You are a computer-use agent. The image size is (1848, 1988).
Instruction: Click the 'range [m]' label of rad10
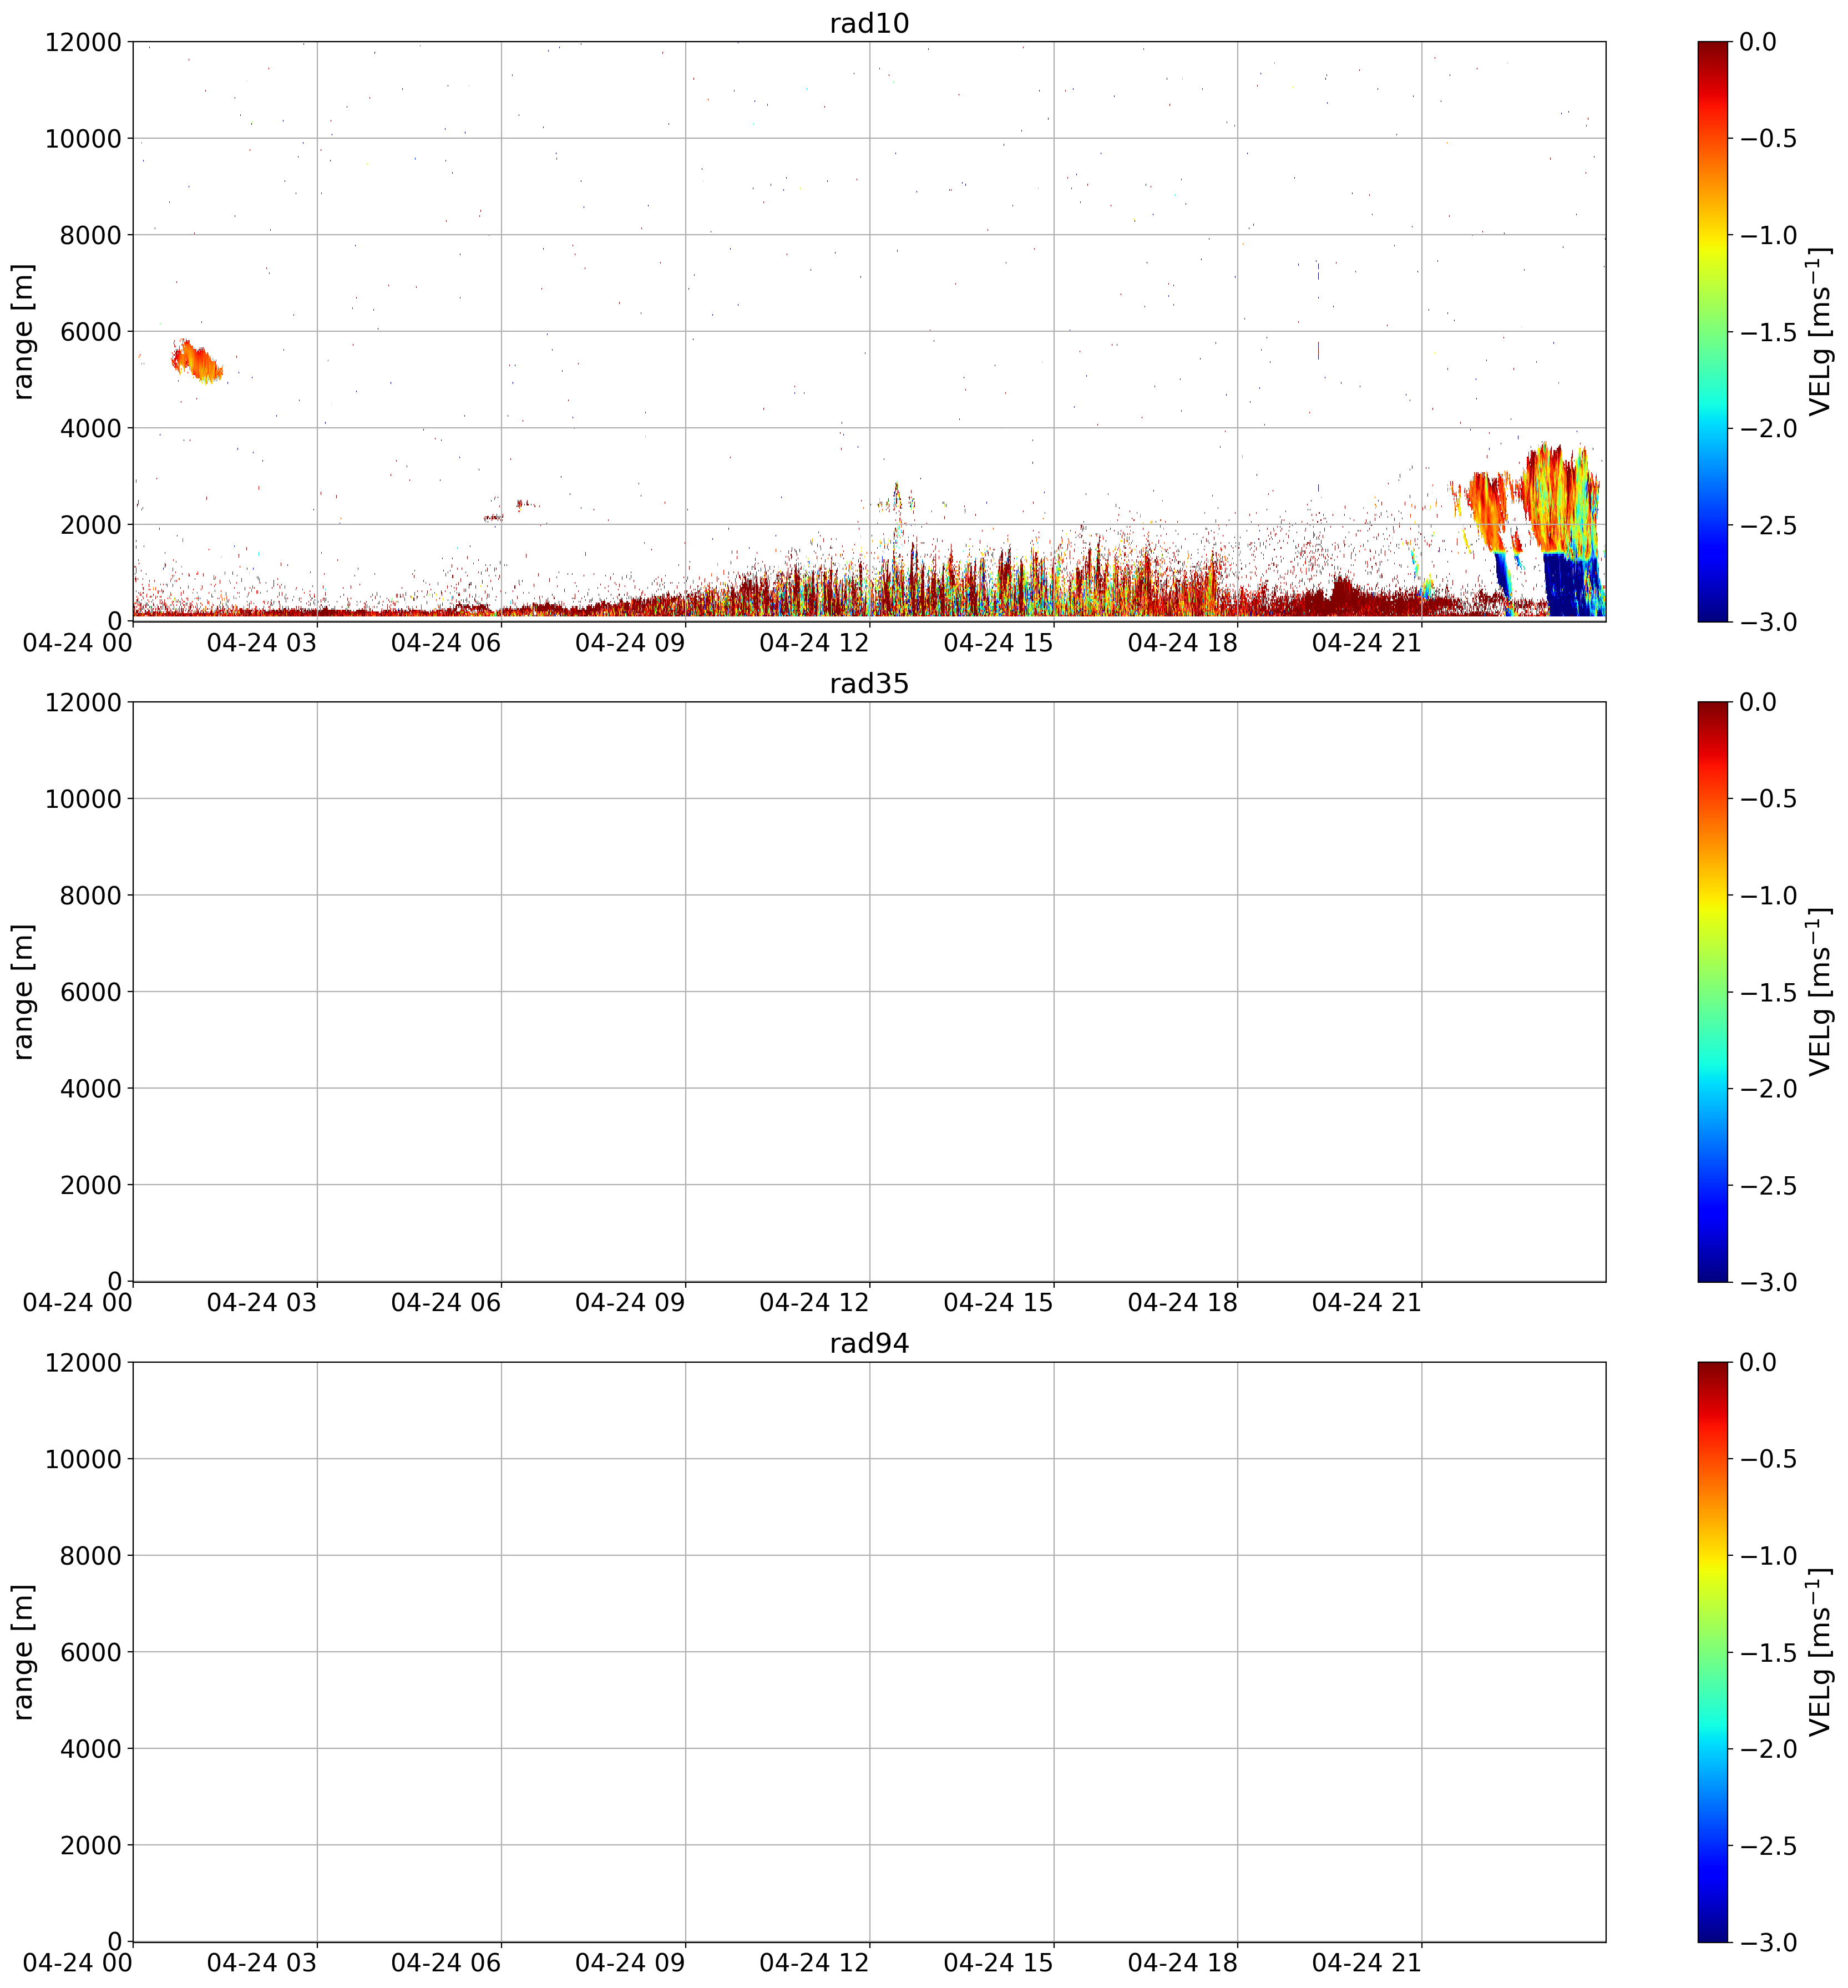pyautogui.click(x=23, y=331)
